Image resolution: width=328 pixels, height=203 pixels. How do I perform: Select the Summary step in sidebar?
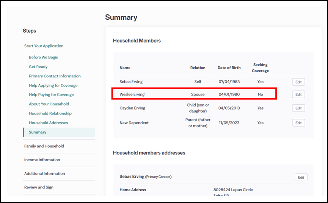[x=38, y=132]
